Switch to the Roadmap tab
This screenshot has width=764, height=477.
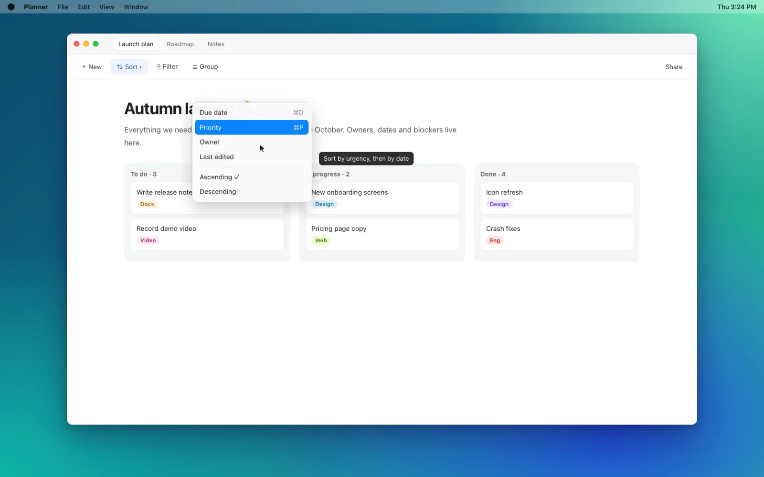click(x=180, y=44)
